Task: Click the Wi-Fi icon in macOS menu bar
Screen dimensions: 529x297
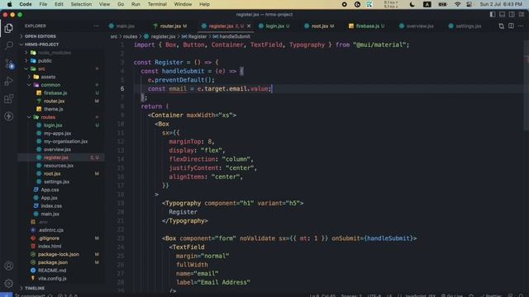Action: point(457,4)
